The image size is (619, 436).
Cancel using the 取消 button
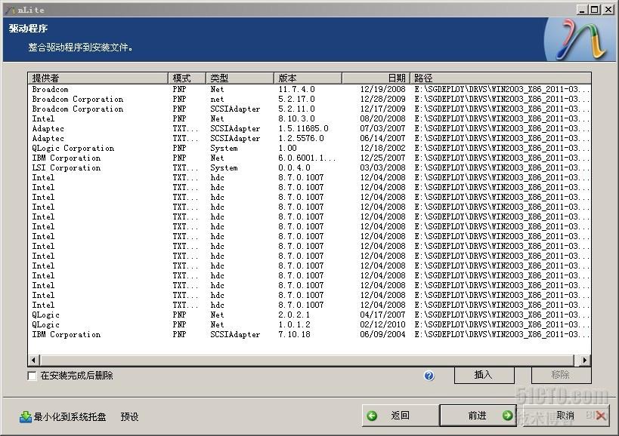(565, 416)
